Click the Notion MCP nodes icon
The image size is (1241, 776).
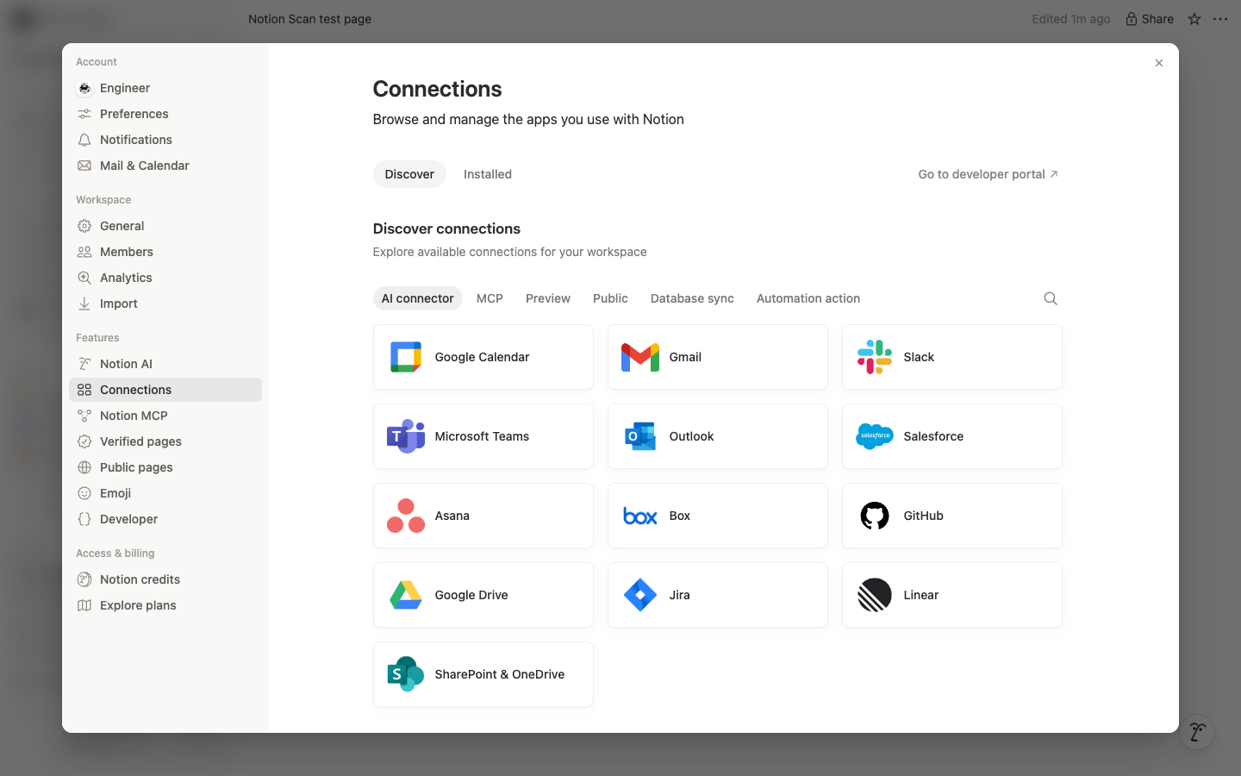(x=84, y=416)
